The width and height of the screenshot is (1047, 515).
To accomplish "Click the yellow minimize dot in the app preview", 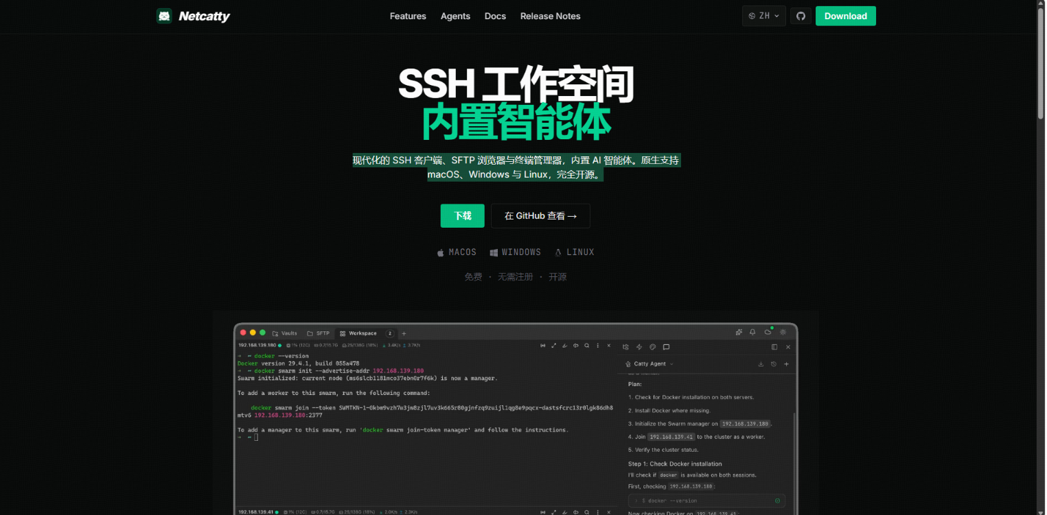I will pyautogui.click(x=253, y=333).
